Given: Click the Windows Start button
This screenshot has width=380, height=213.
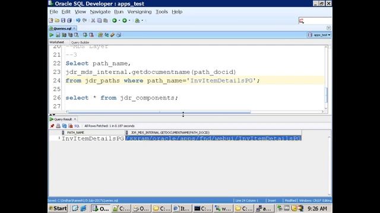Looking at the screenshot, I should click(x=58, y=208).
